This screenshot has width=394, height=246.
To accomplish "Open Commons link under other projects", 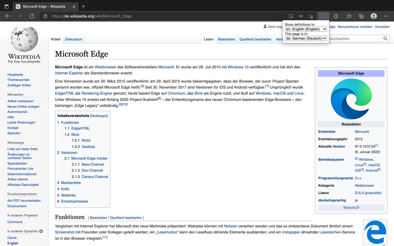I will (15, 222).
